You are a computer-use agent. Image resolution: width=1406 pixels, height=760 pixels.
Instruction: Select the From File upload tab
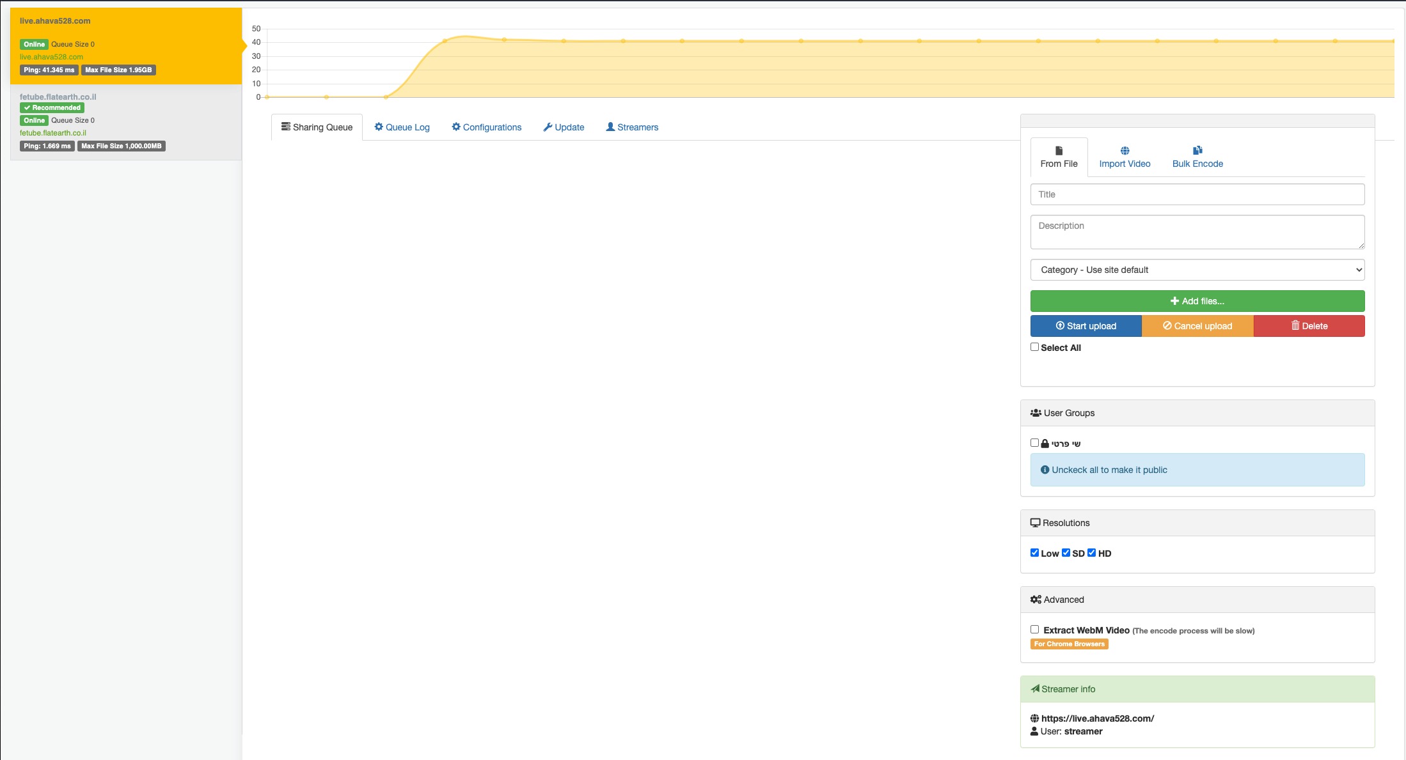[1059, 157]
